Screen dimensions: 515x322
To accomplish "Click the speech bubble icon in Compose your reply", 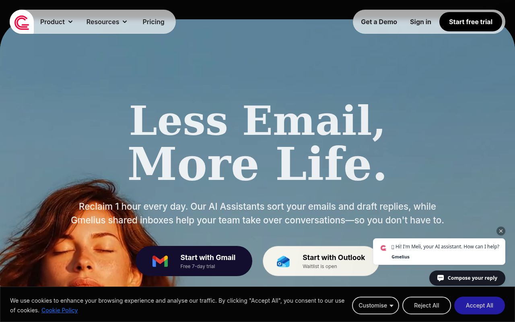I will click(441, 278).
